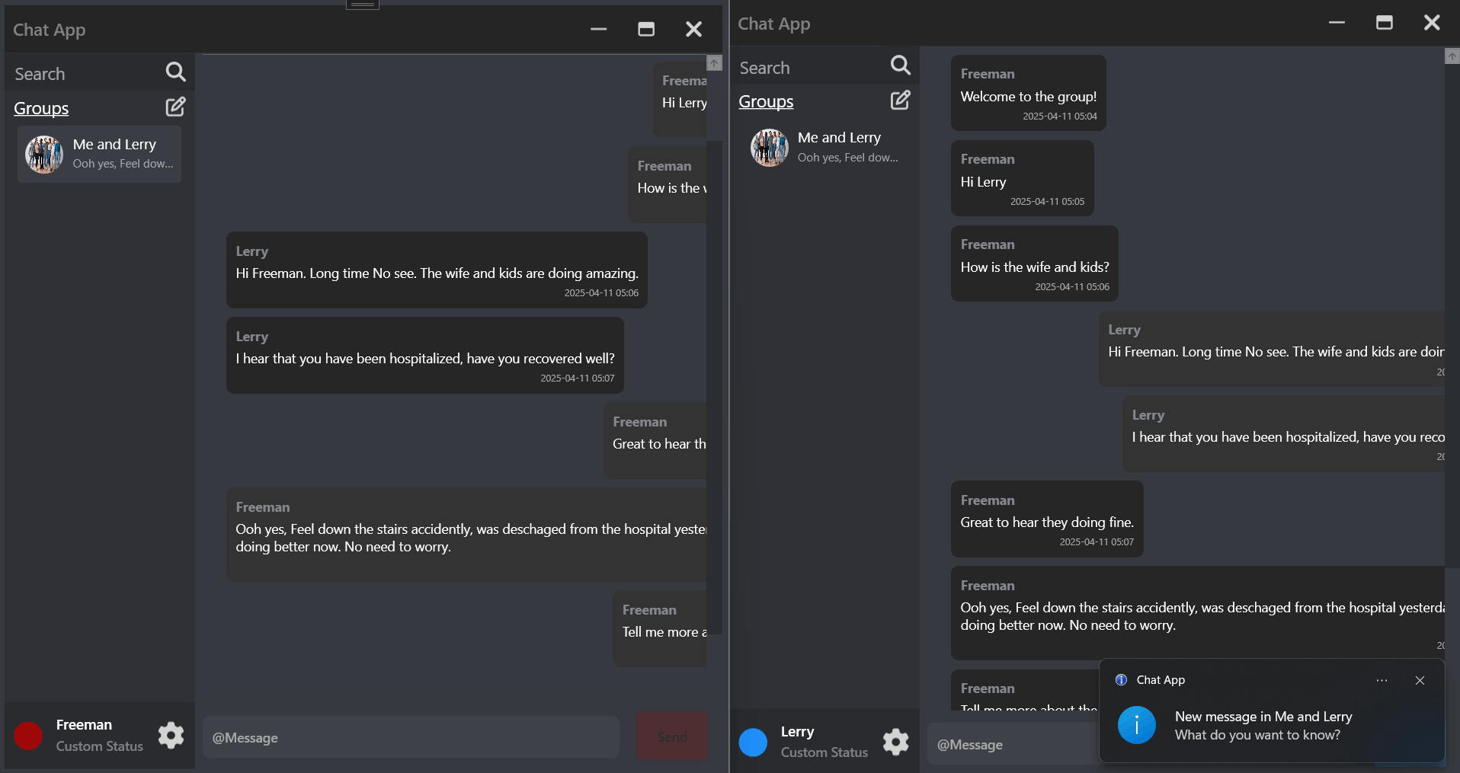
Task: Click Freeman's 'Custom Status' label
Action: tap(100, 746)
